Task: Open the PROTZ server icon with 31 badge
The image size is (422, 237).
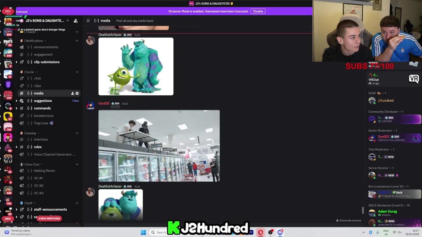Action: tap(8, 42)
